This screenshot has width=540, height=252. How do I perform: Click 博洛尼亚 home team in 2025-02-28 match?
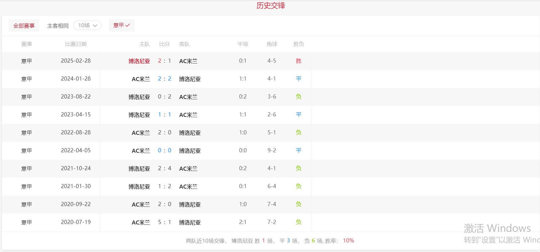click(x=139, y=61)
